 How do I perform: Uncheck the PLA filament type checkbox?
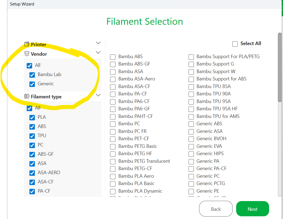pos(32,118)
